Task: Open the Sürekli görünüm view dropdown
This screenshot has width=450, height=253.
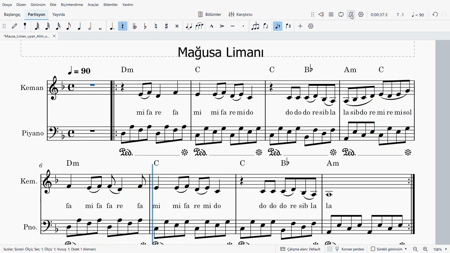Action: pyautogui.click(x=389, y=249)
